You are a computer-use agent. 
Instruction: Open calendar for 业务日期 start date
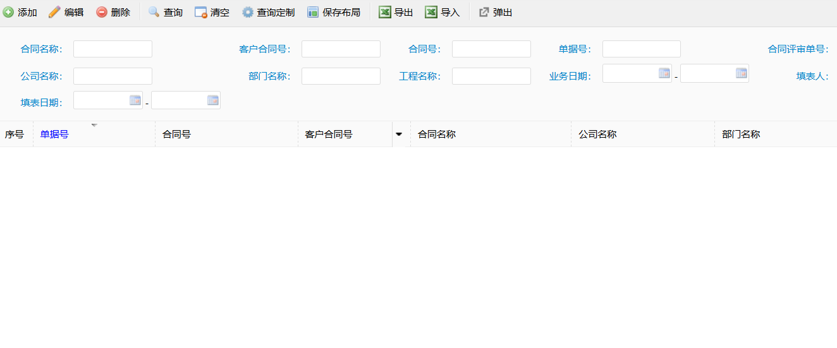[664, 73]
